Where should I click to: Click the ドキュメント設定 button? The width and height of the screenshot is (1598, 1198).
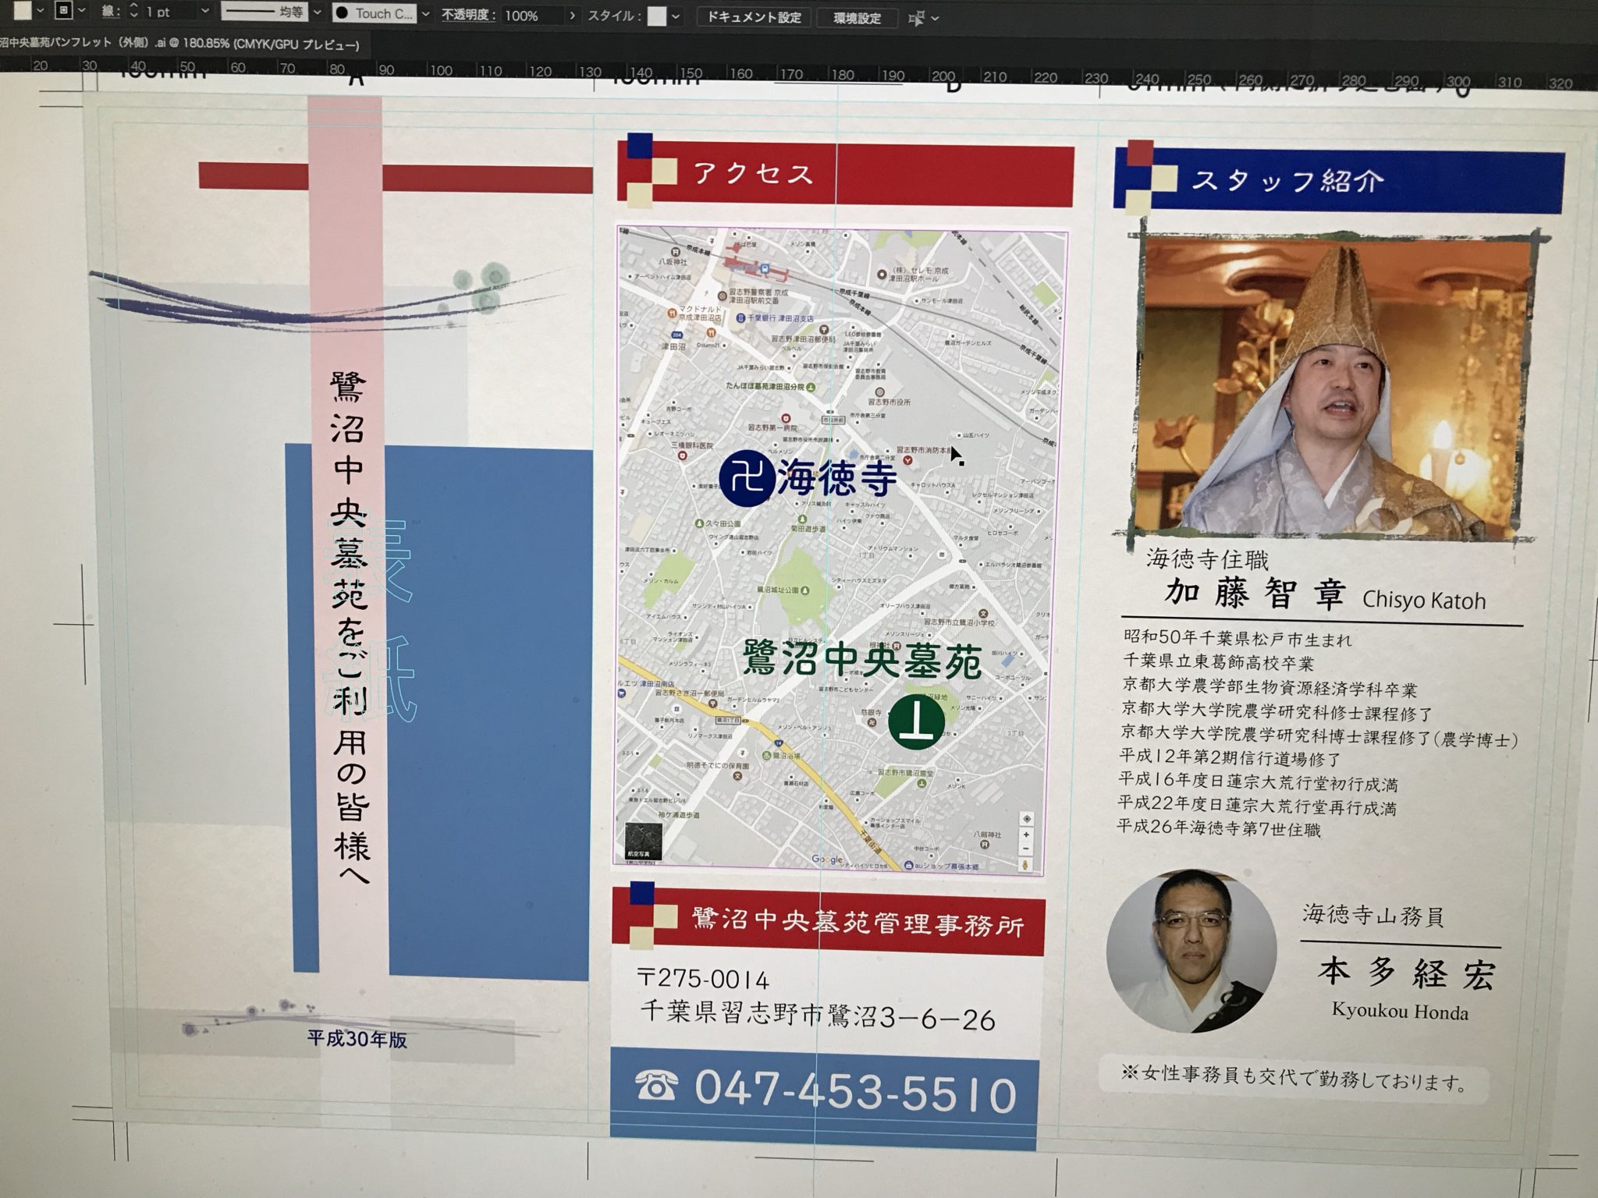tap(754, 17)
